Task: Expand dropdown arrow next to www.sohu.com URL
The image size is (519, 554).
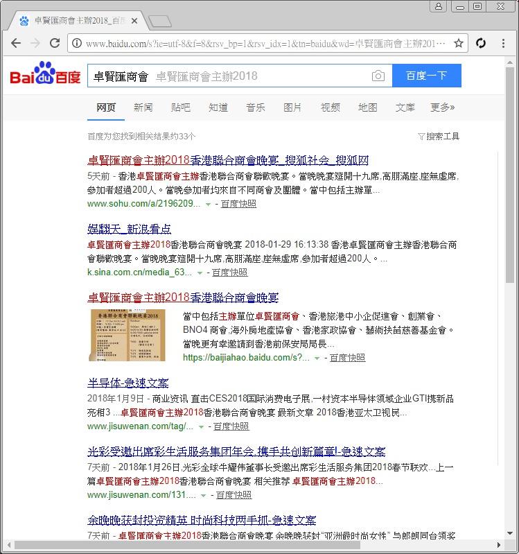Action: (209, 205)
